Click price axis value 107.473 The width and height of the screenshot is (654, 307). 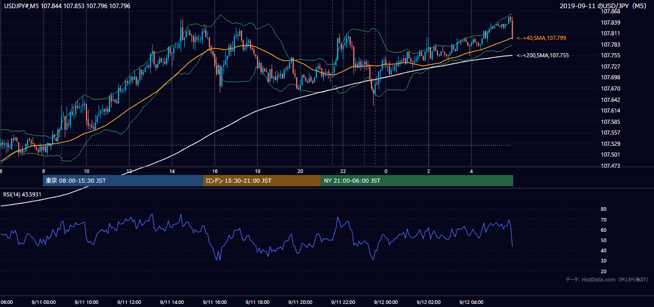click(611, 166)
